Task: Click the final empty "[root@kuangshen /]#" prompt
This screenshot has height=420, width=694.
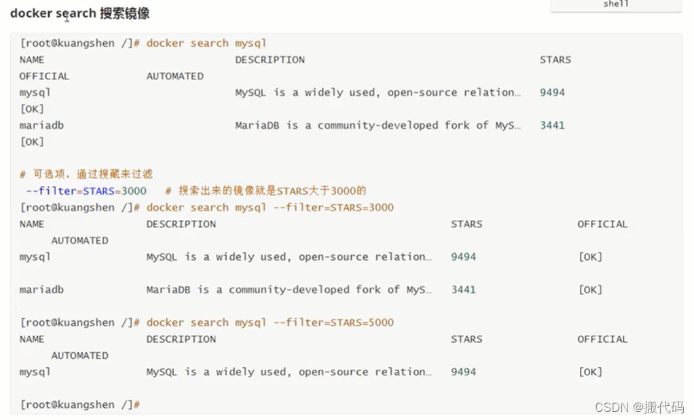Action: click(x=80, y=405)
